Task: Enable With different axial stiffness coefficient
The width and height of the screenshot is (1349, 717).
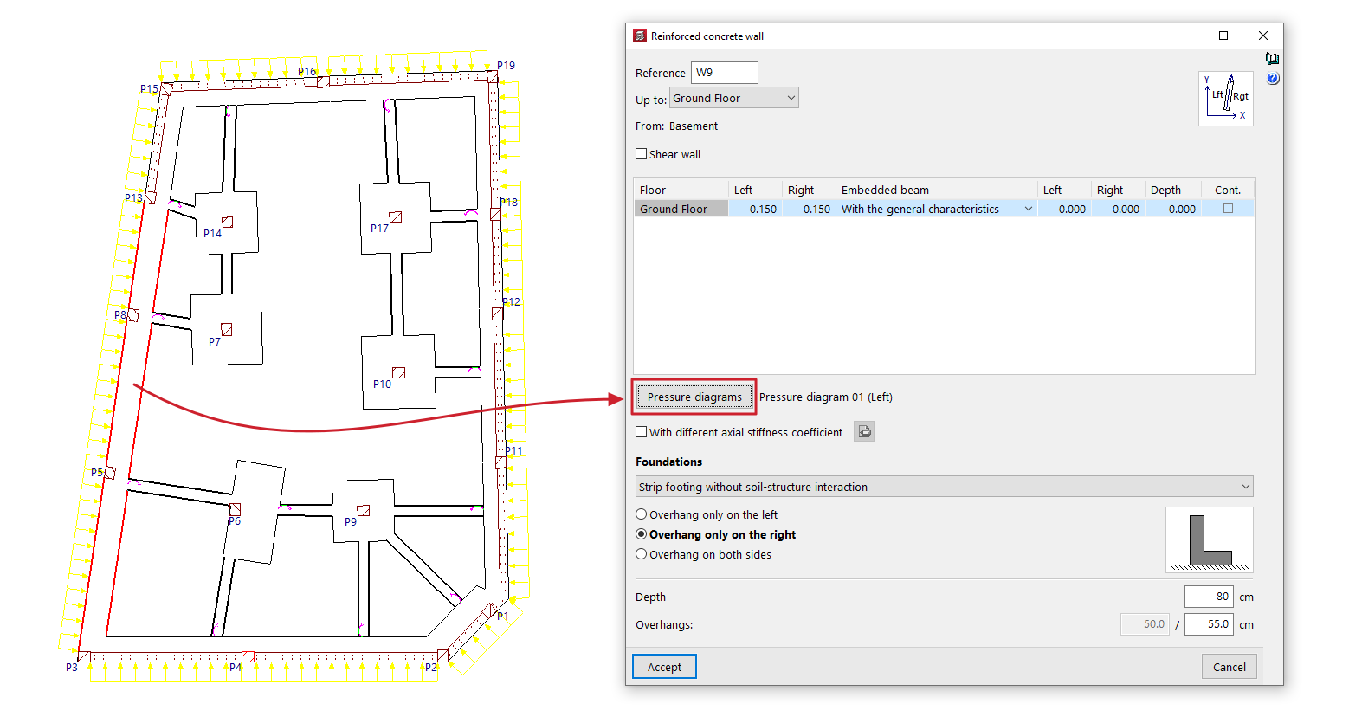Action: 642,432
